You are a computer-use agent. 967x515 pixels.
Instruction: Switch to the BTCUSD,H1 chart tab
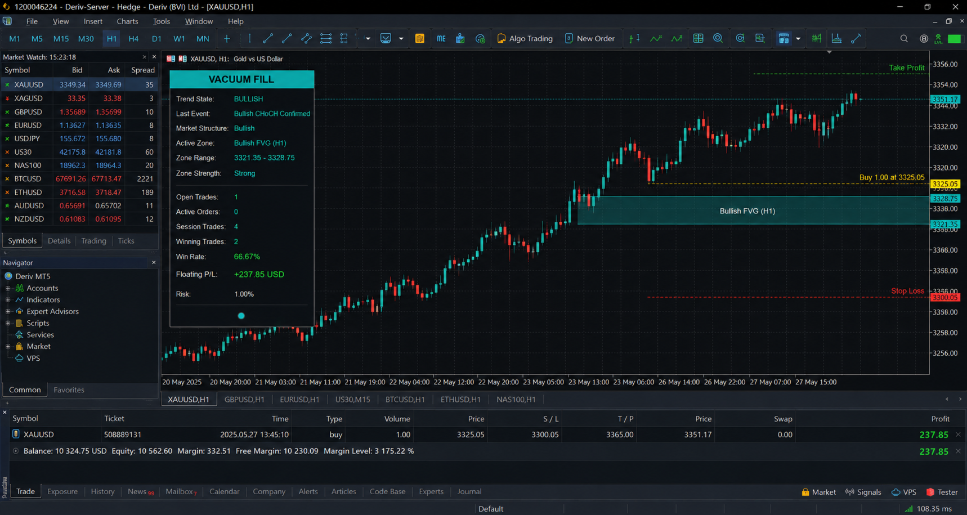tap(405, 400)
